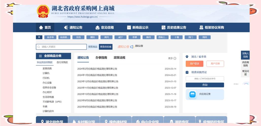The image size is (261, 126).
Task: Open 2024年2月份商品价格监测处理结果公告 link
Action: 97,69
